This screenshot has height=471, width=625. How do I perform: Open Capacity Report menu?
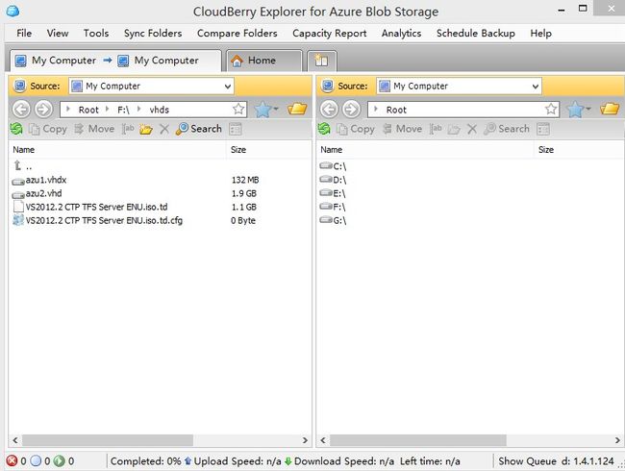coord(329,33)
